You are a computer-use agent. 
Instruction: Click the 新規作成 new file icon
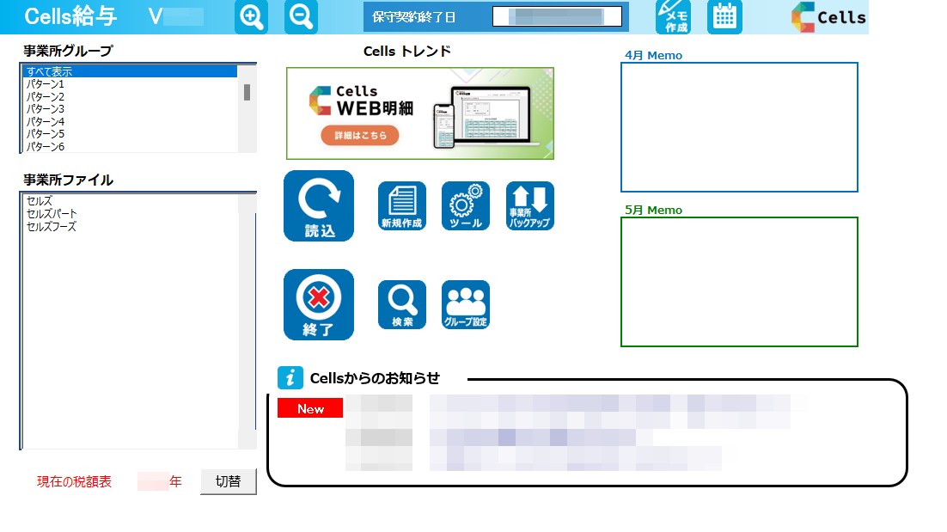tap(402, 206)
